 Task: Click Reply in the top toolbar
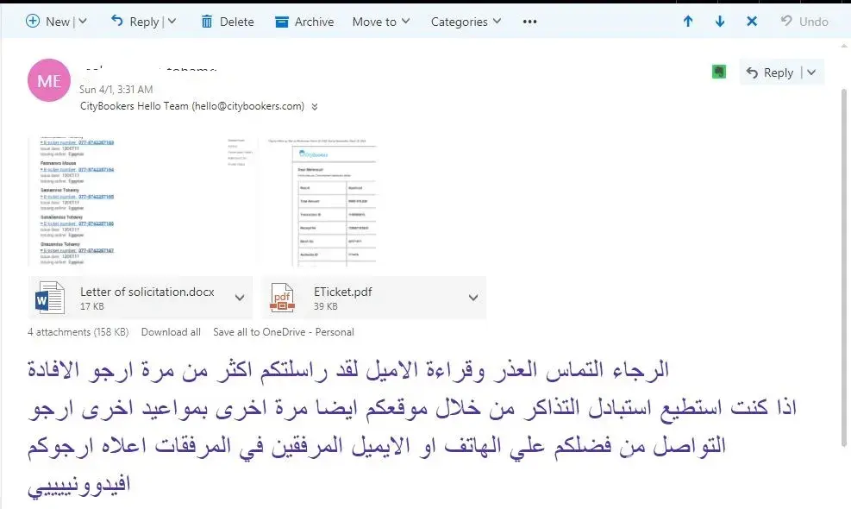click(135, 22)
